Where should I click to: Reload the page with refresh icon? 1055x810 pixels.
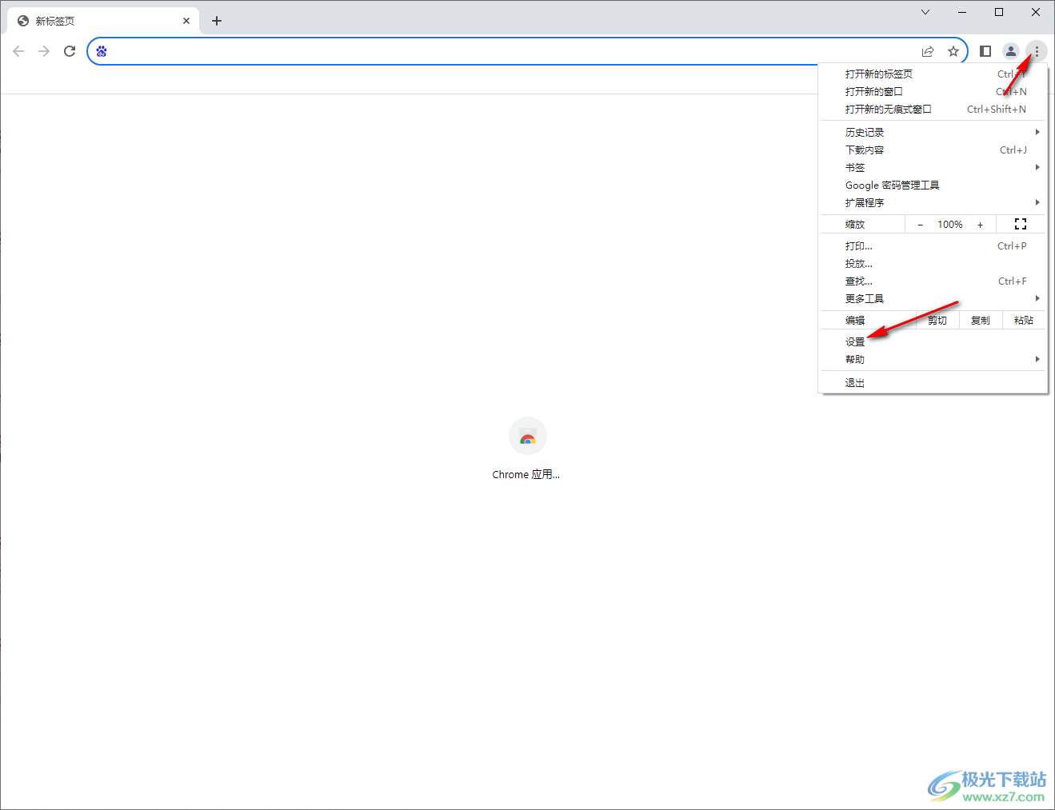(70, 51)
